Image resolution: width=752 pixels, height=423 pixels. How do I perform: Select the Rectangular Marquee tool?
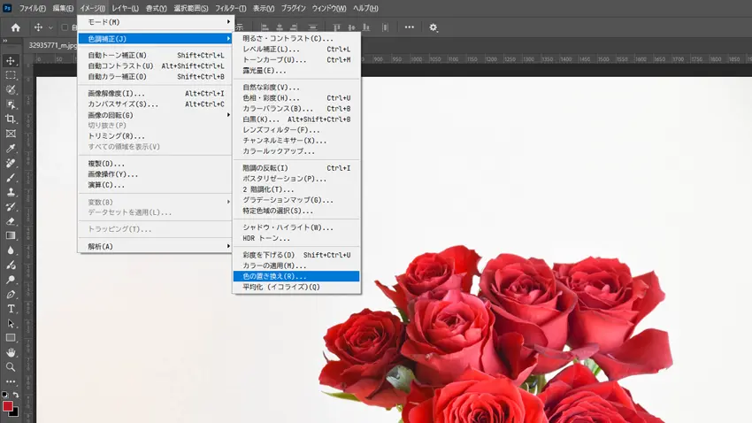click(11, 75)
